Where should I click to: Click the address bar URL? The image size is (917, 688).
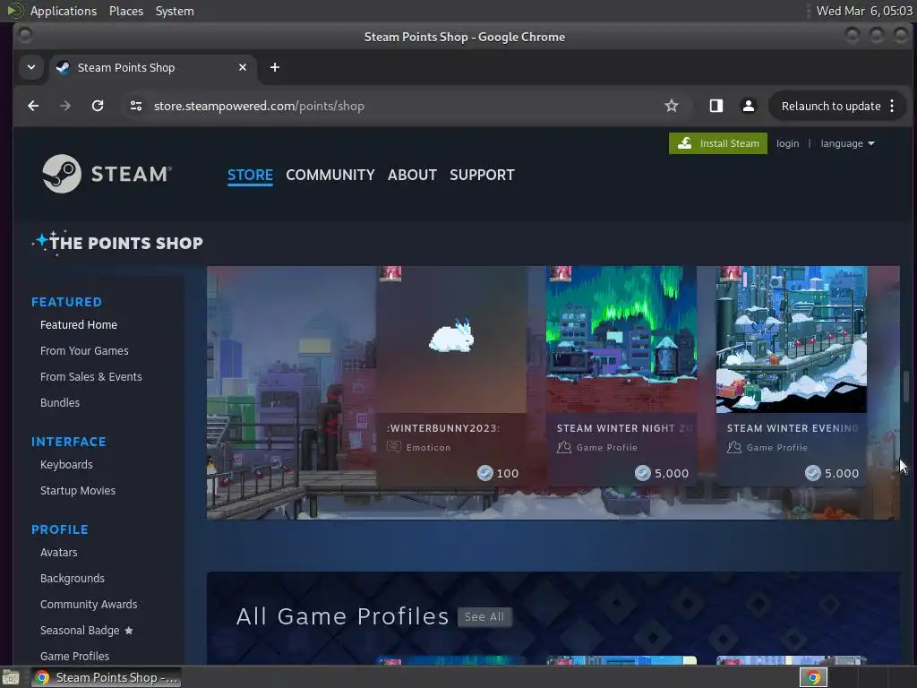pyautogui.click(x=259, y=106)
